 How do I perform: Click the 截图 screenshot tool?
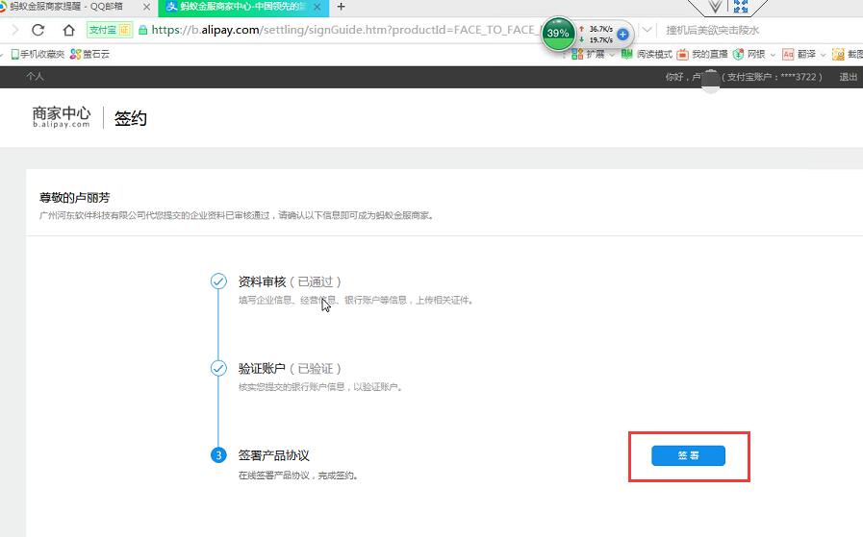point(848,54)
